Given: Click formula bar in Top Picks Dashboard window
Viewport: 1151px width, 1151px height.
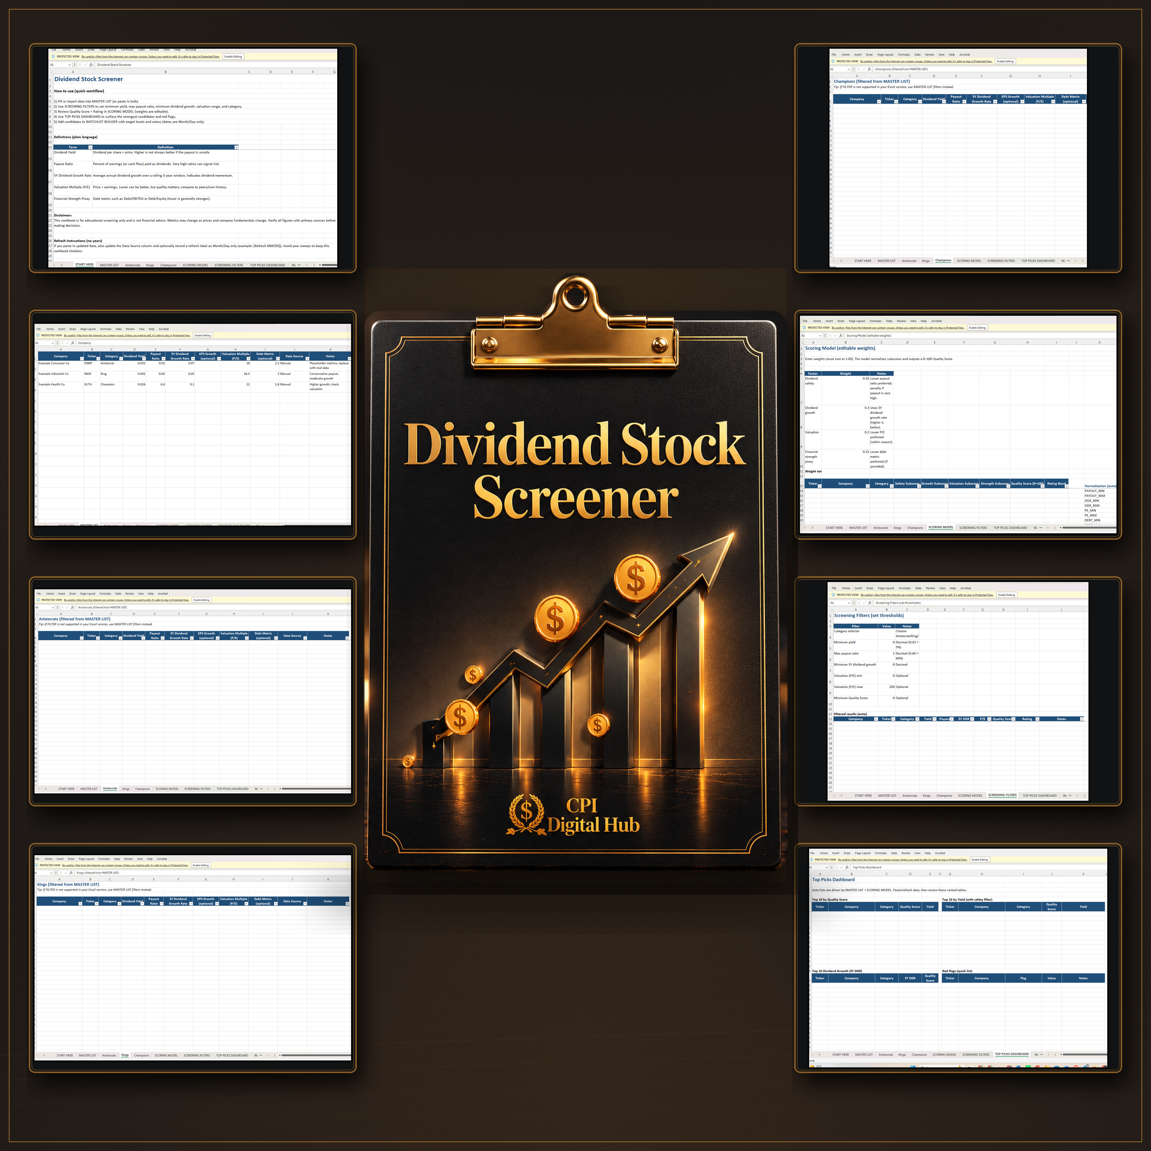Looking at the screenshot, I should point(979,867).
